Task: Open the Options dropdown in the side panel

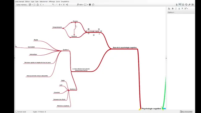Action: click(x=171, y=12)
